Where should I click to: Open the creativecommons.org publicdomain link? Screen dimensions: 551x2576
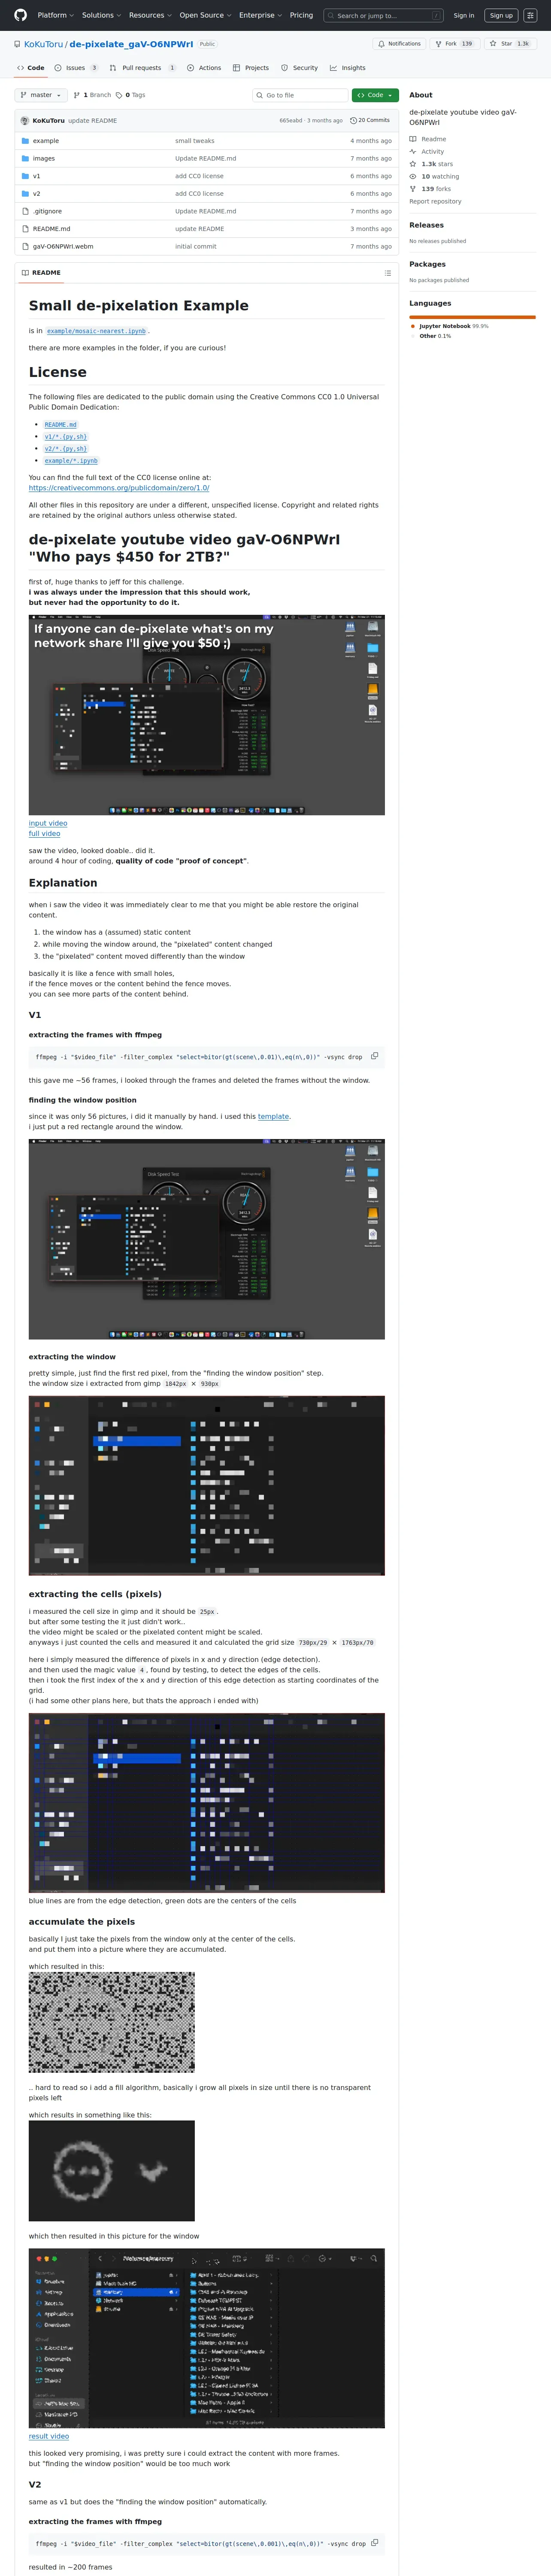click(119, 488)
